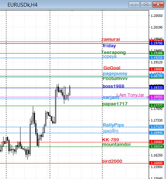Select the 1.16940 blue price tag
The width and height of the screenshot is (166, 179).
156,133
